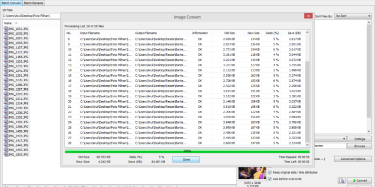
Task: Select file IMG_1107.JPG icon
Action: pyautogui.click(x=6, y=47)
